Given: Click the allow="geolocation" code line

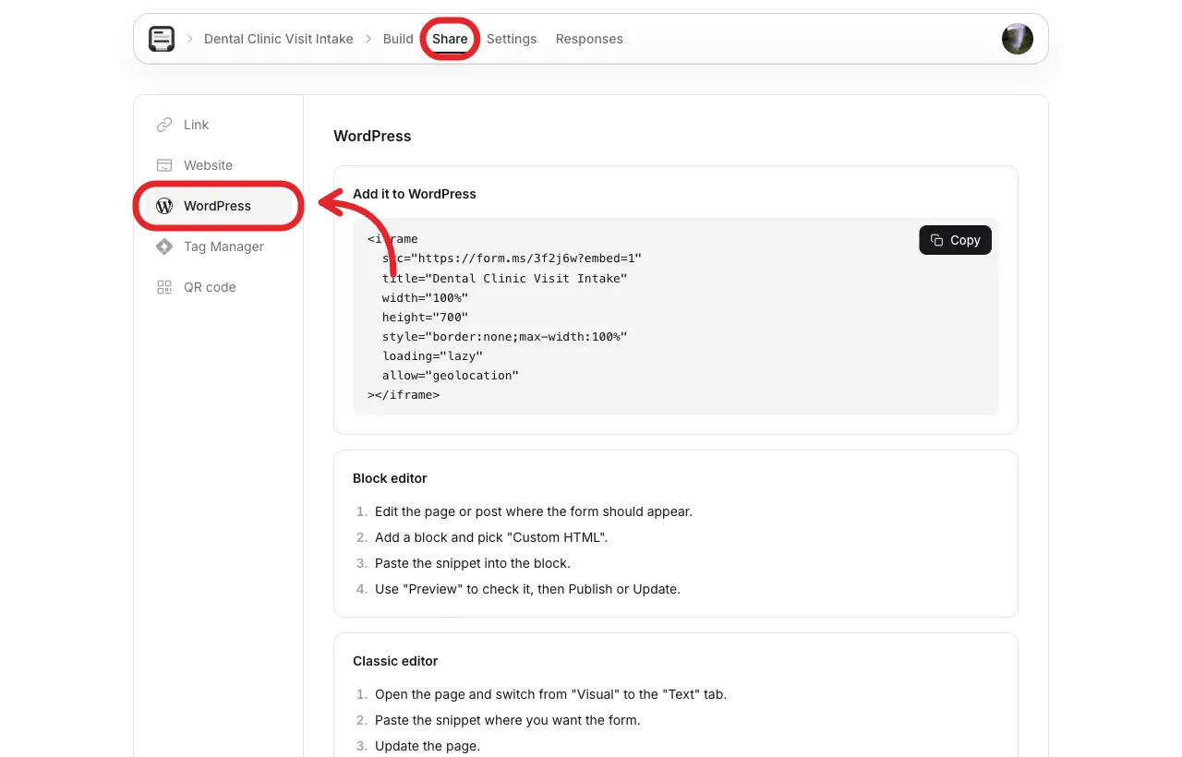Looking at the screenshot, I should coord(451,375).
